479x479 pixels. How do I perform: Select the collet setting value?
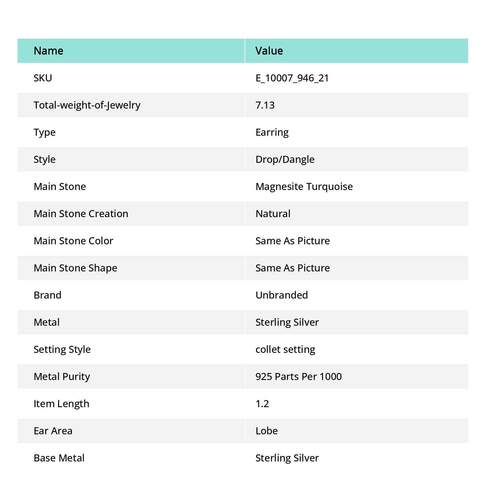(285, 349)
